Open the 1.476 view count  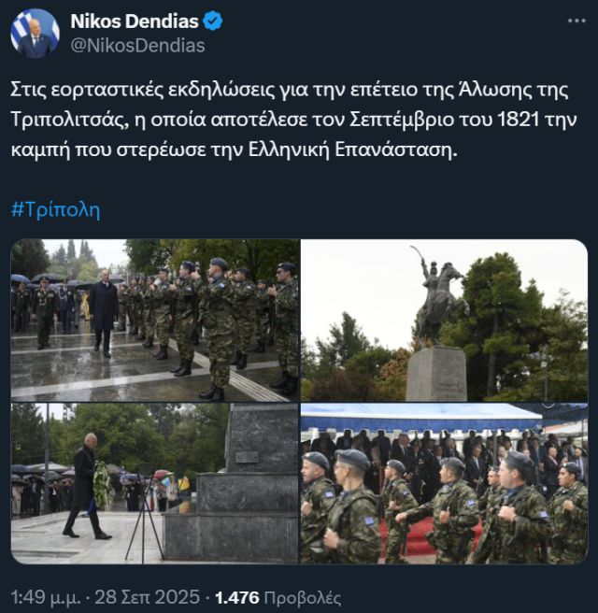pyautogui.click(x=237, y=598)
